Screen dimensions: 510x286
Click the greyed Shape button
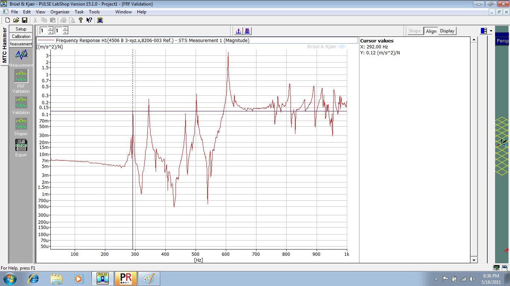point(415,31)
